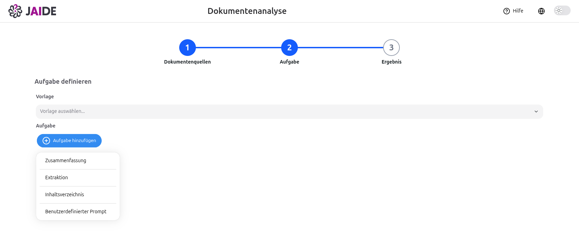The width and height of the screenshot is (579, 240).
Task: Choose Inhaltsverzeichnis in the task menu
Action: (x=78, y=195)
